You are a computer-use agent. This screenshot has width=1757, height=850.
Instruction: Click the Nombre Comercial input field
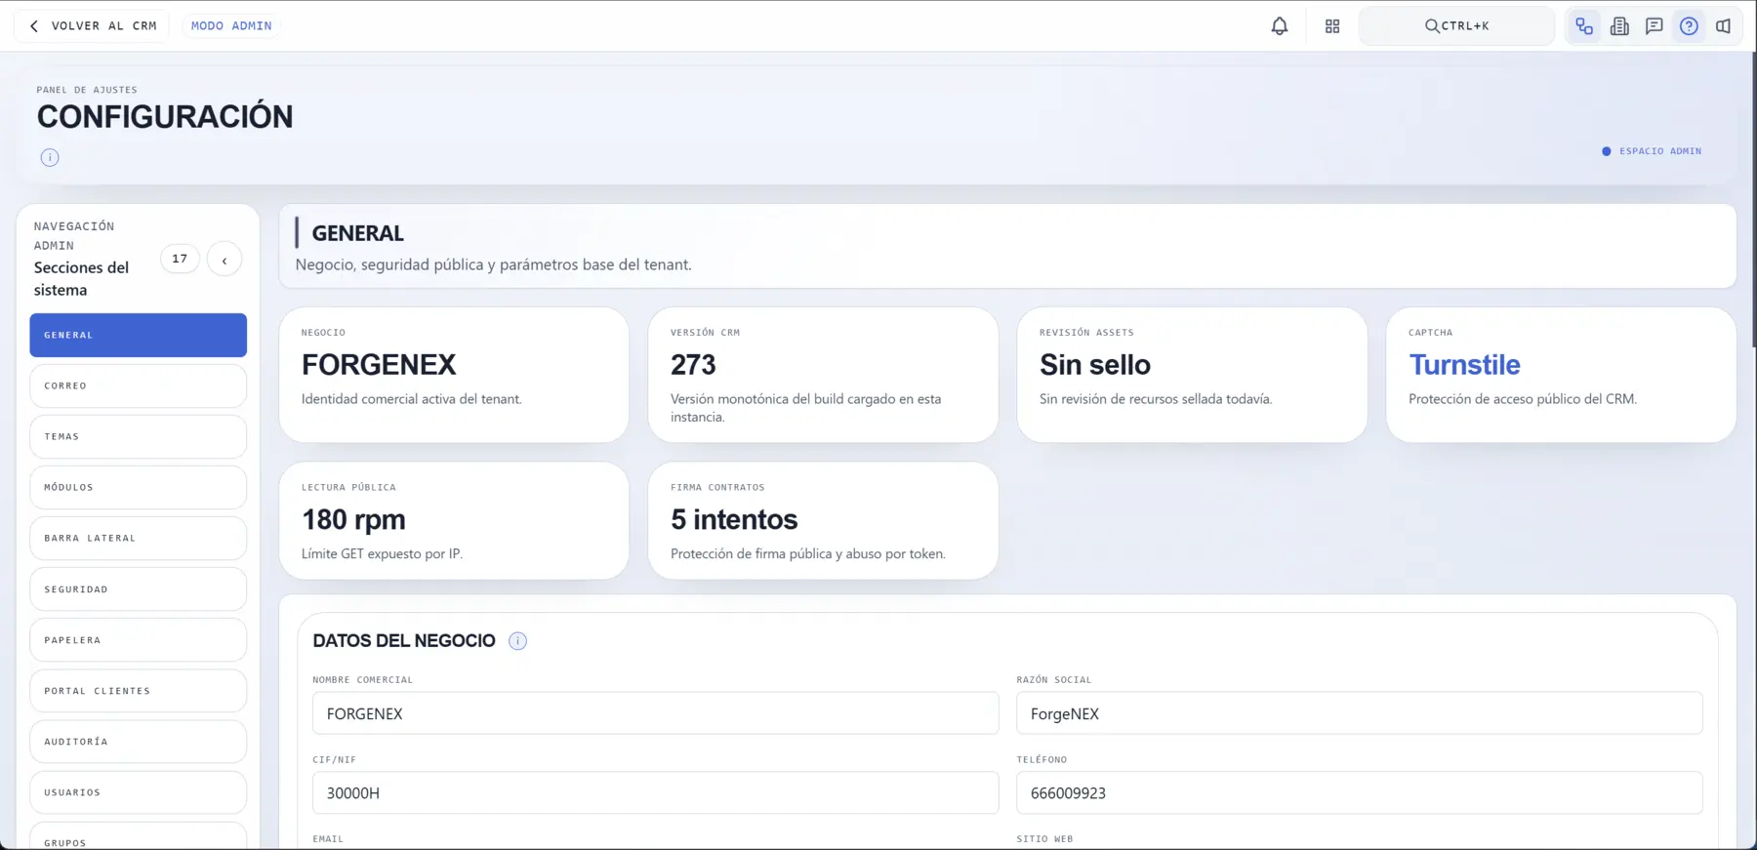point(655,713)
